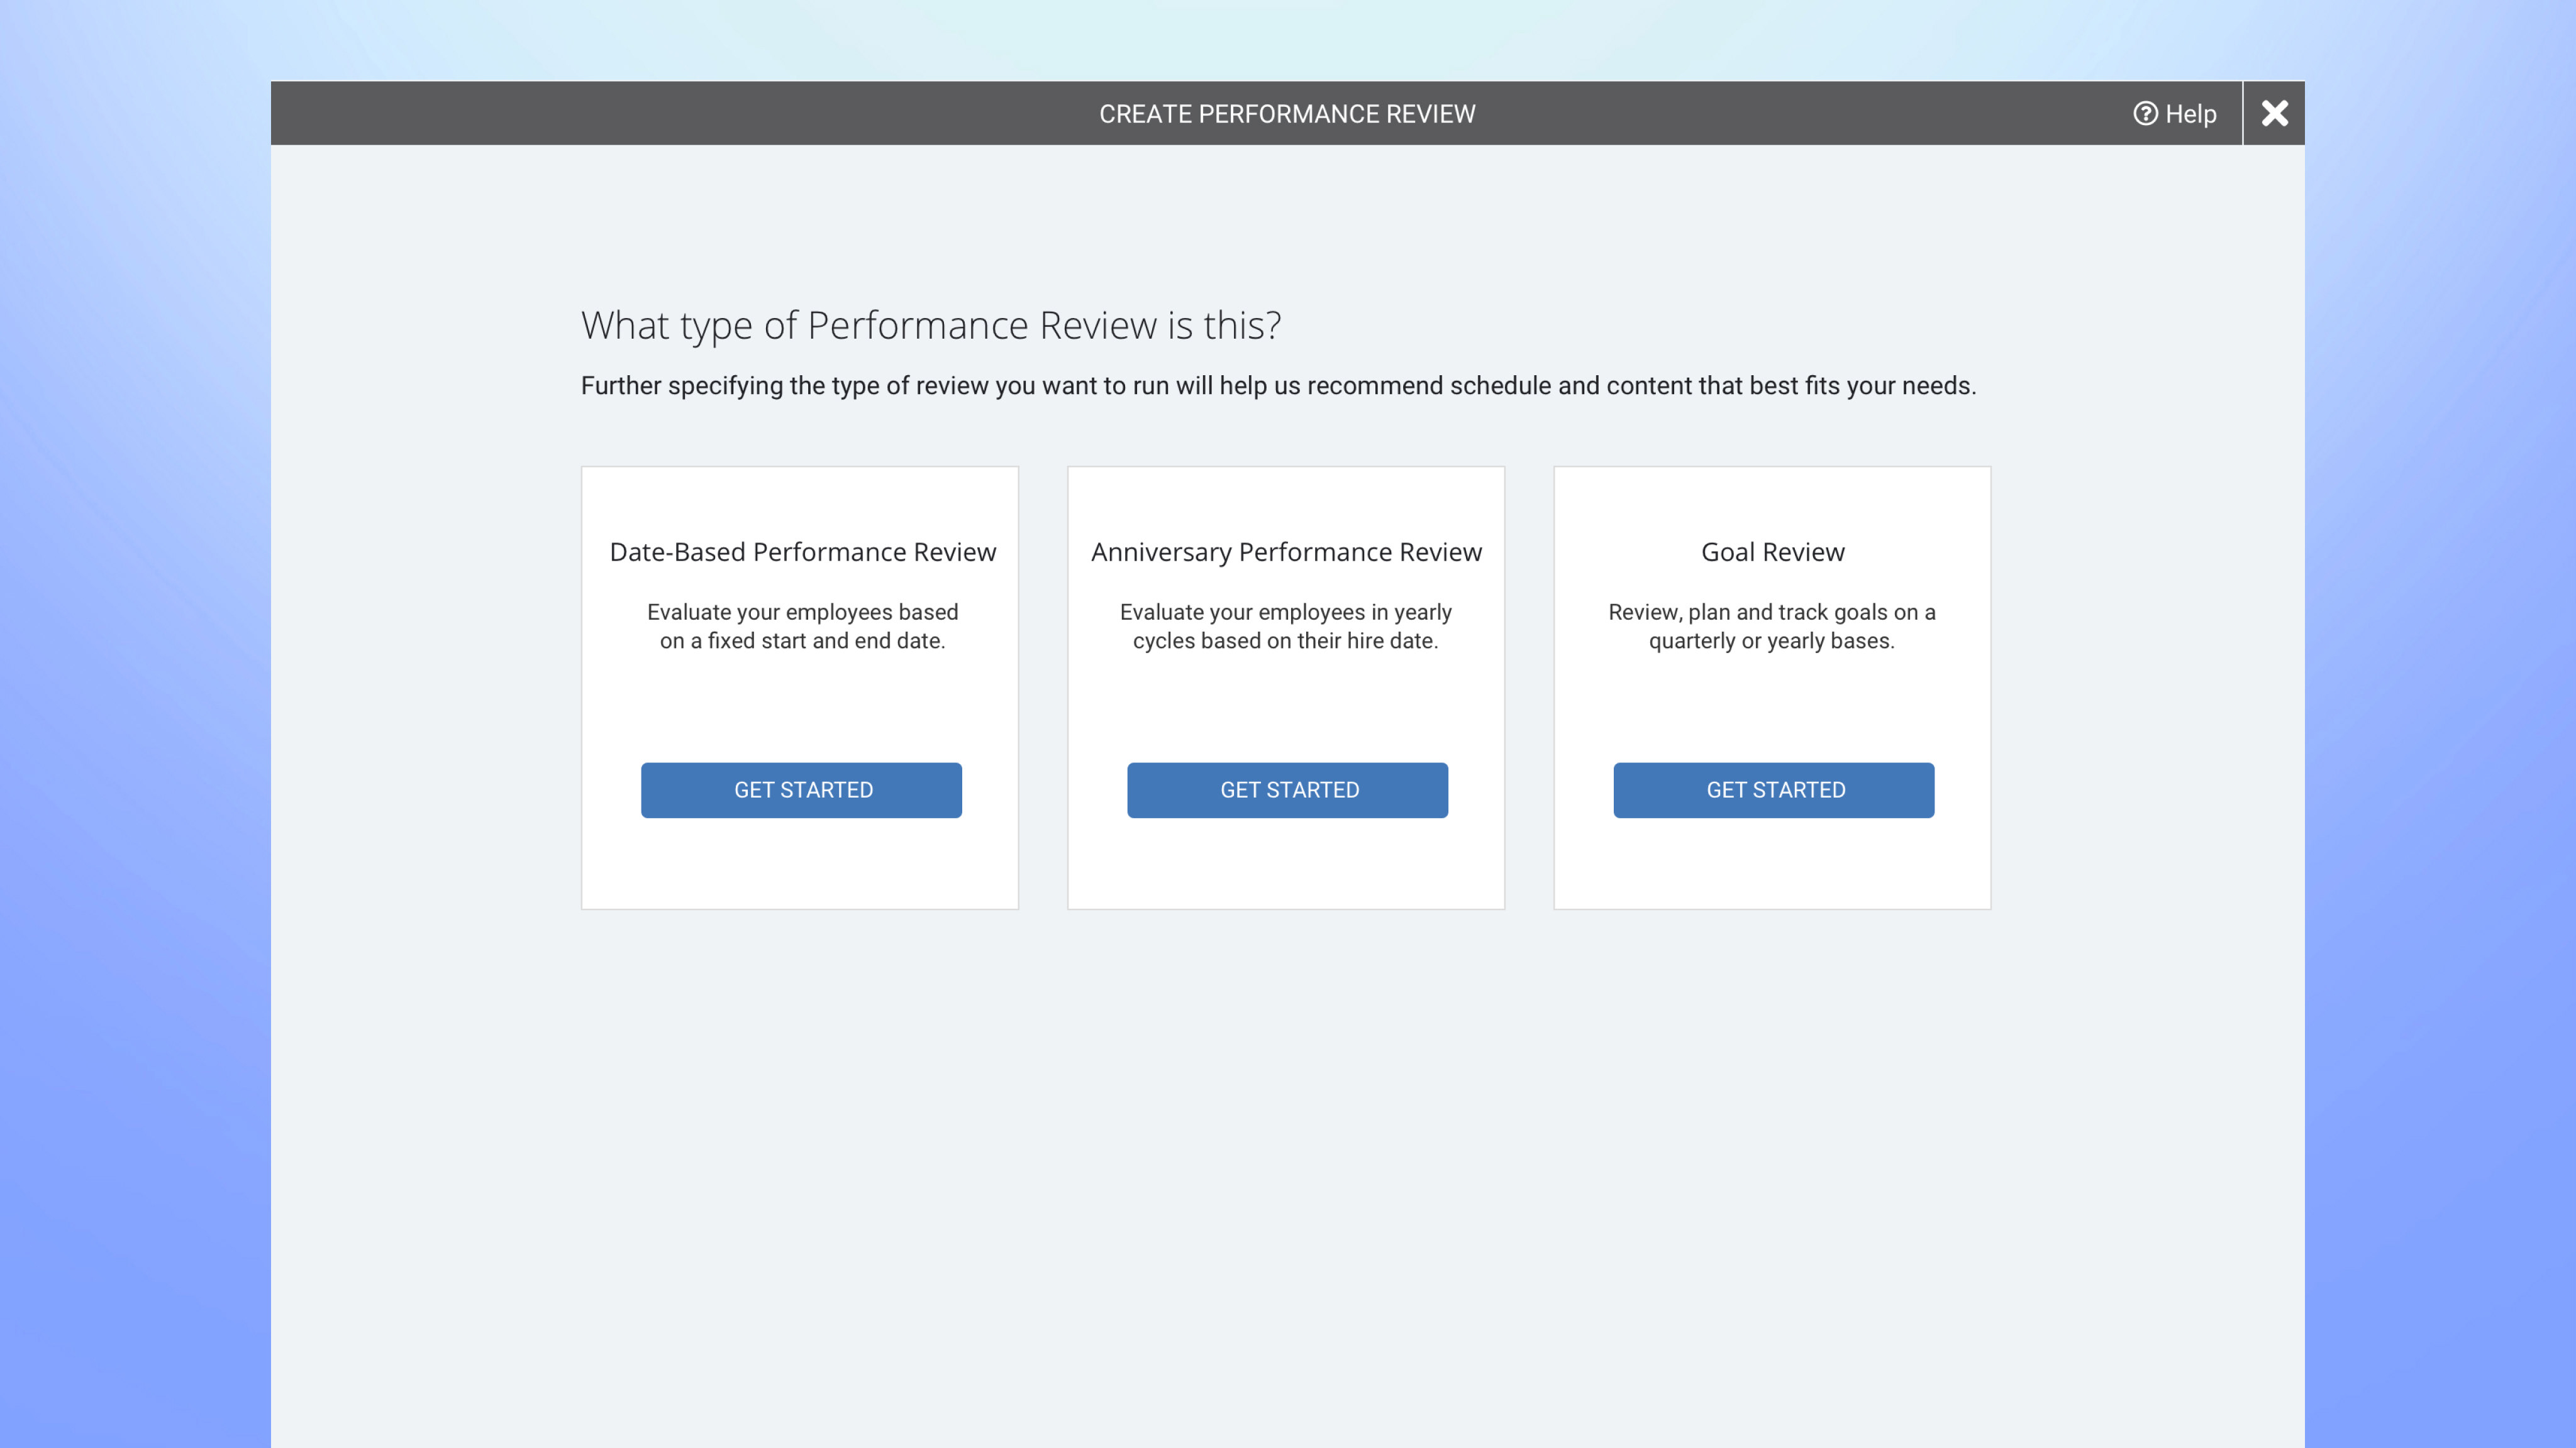The height and width of the screenshot is (1448, 2576).
Task: Click 'Review, plan and track goals' description
Action: click(1771, 627)
